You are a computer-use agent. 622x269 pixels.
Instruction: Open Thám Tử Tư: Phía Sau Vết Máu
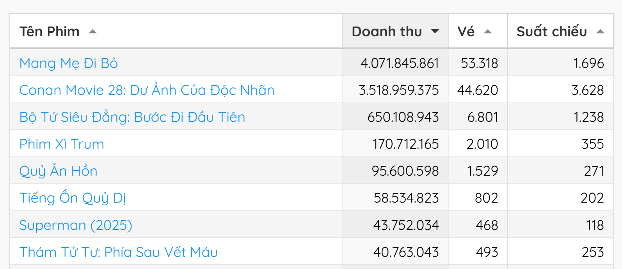click(x=118, y=251)
